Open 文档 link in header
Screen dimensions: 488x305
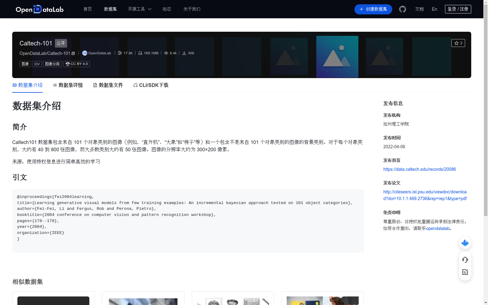[419, 9]
